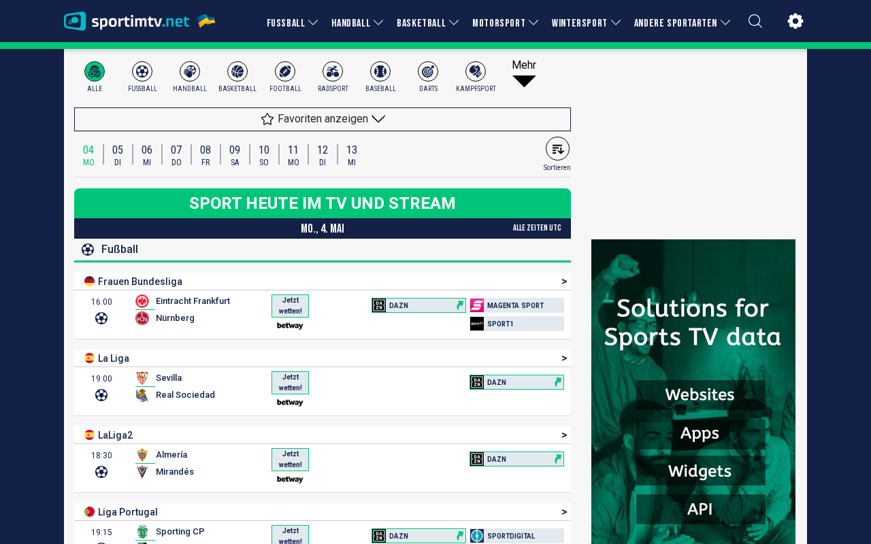This screenshot has width=871, height=544.
Task: Open the Wintersport navigation dropdown
Action: point(586,23)
